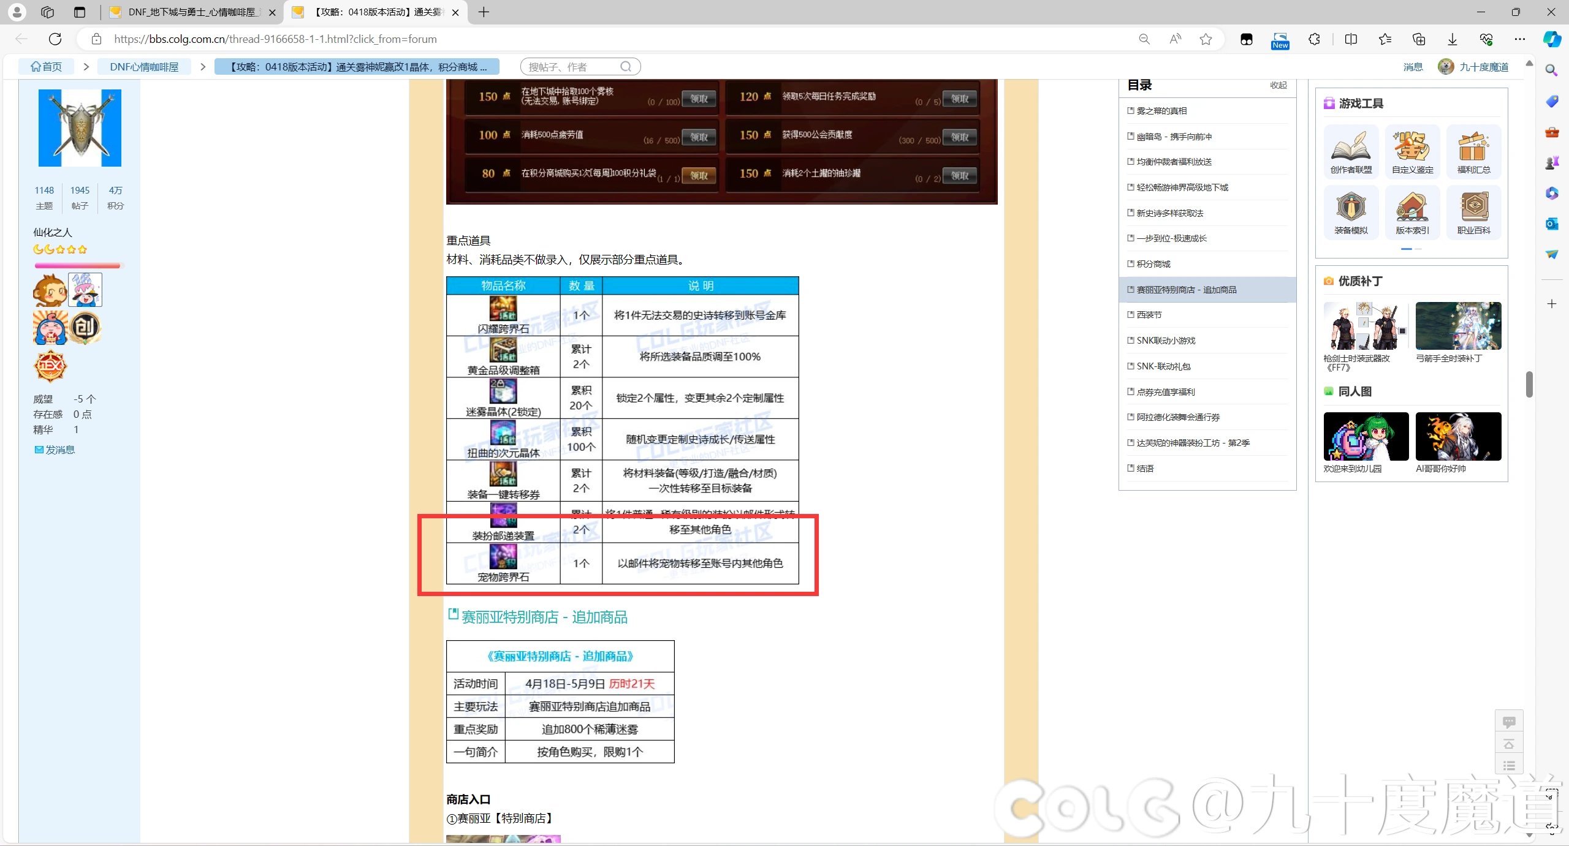
Task: Open the browser Settings and more menu
Action: coord(1520,39)
